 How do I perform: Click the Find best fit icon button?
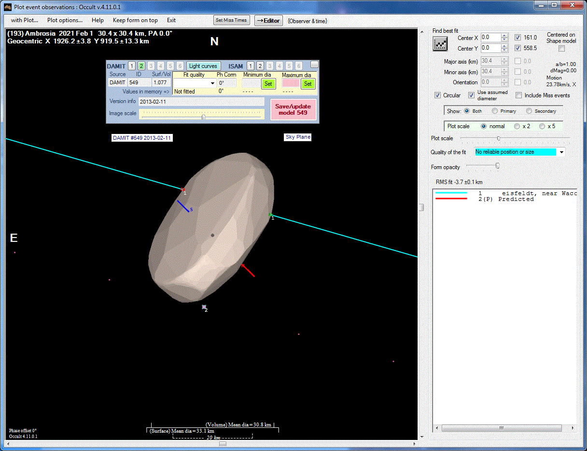point(440,43)
